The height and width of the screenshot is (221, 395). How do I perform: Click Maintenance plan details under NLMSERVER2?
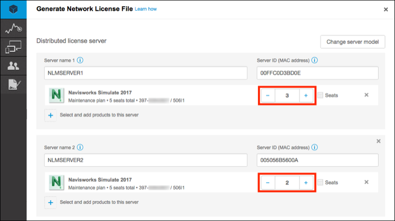click(x=126, y=188)
